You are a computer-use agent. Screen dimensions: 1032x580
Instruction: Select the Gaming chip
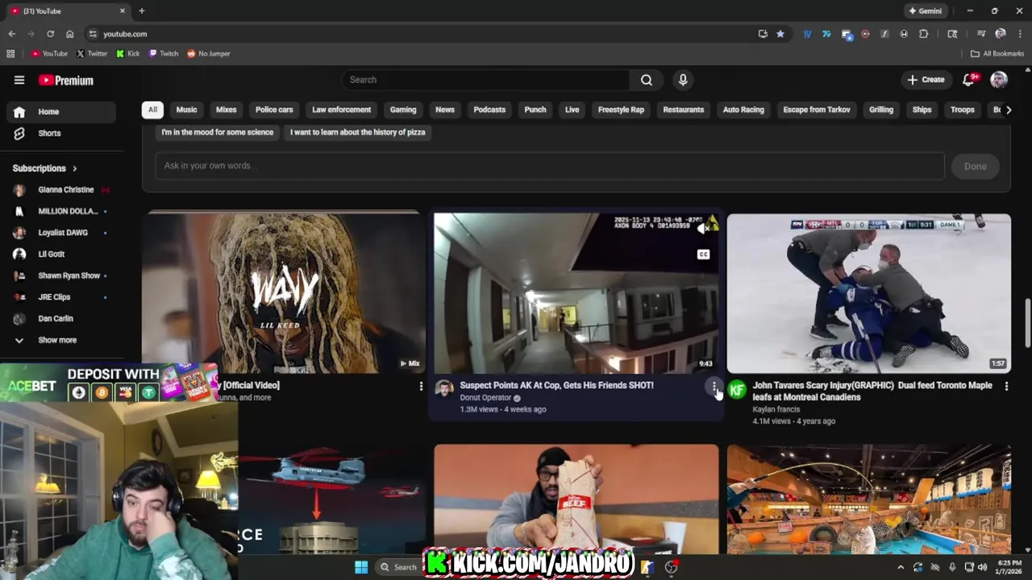(x=403, y=110)
